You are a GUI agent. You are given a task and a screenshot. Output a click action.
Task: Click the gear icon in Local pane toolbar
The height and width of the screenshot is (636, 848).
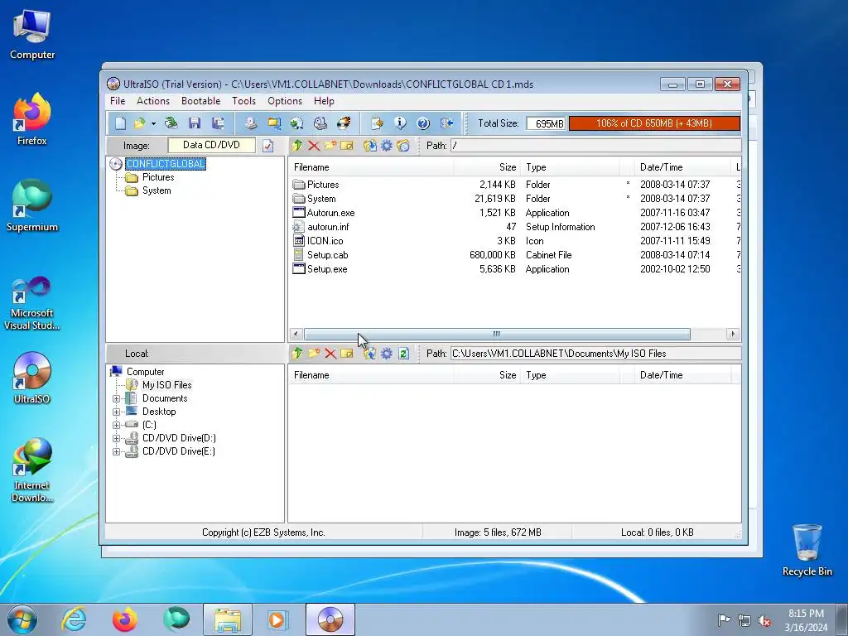[387, 354]
